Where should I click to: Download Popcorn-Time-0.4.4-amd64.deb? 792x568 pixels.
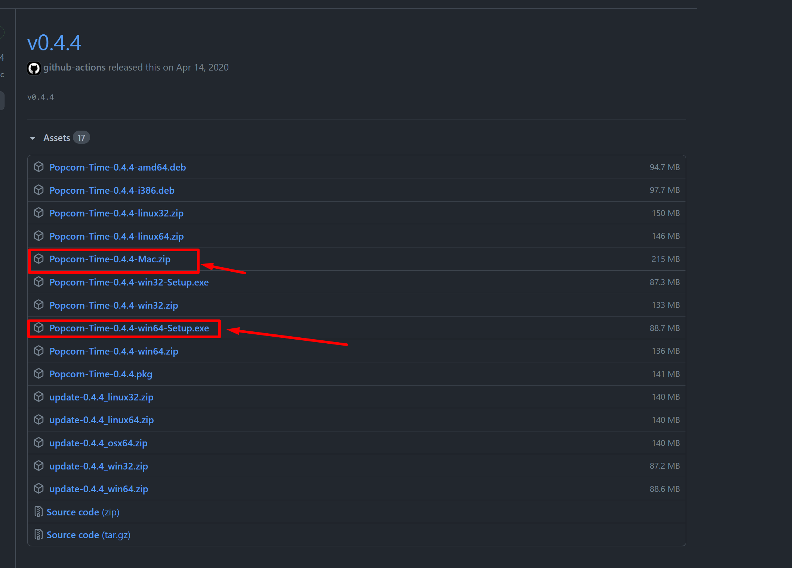click(118, 167)
